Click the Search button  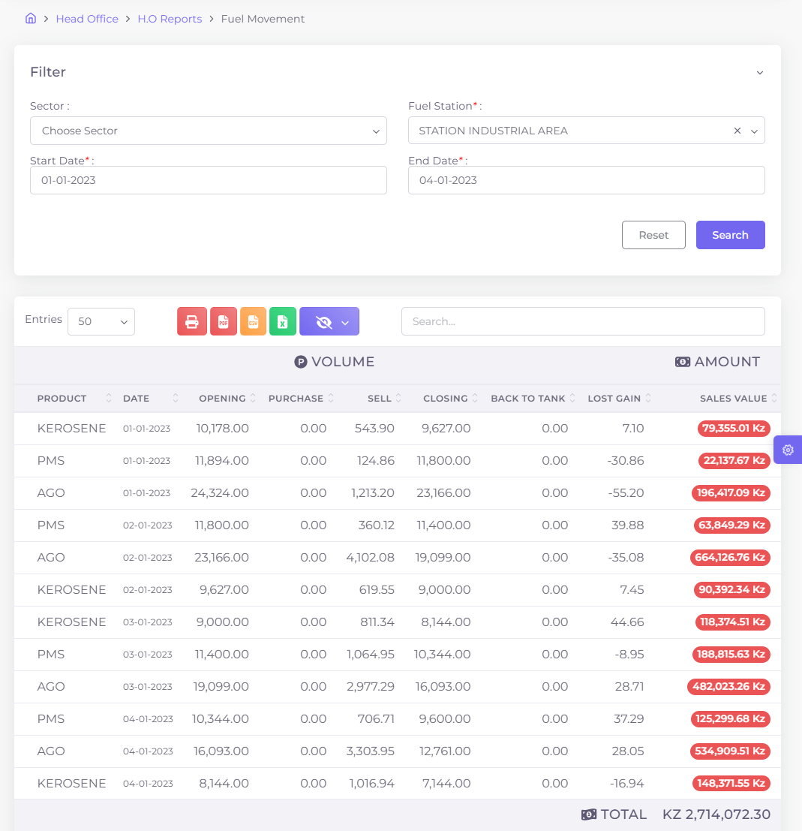tap(730, 235)
